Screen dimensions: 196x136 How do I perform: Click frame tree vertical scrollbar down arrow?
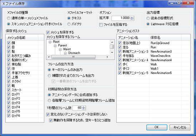point(112,52)
